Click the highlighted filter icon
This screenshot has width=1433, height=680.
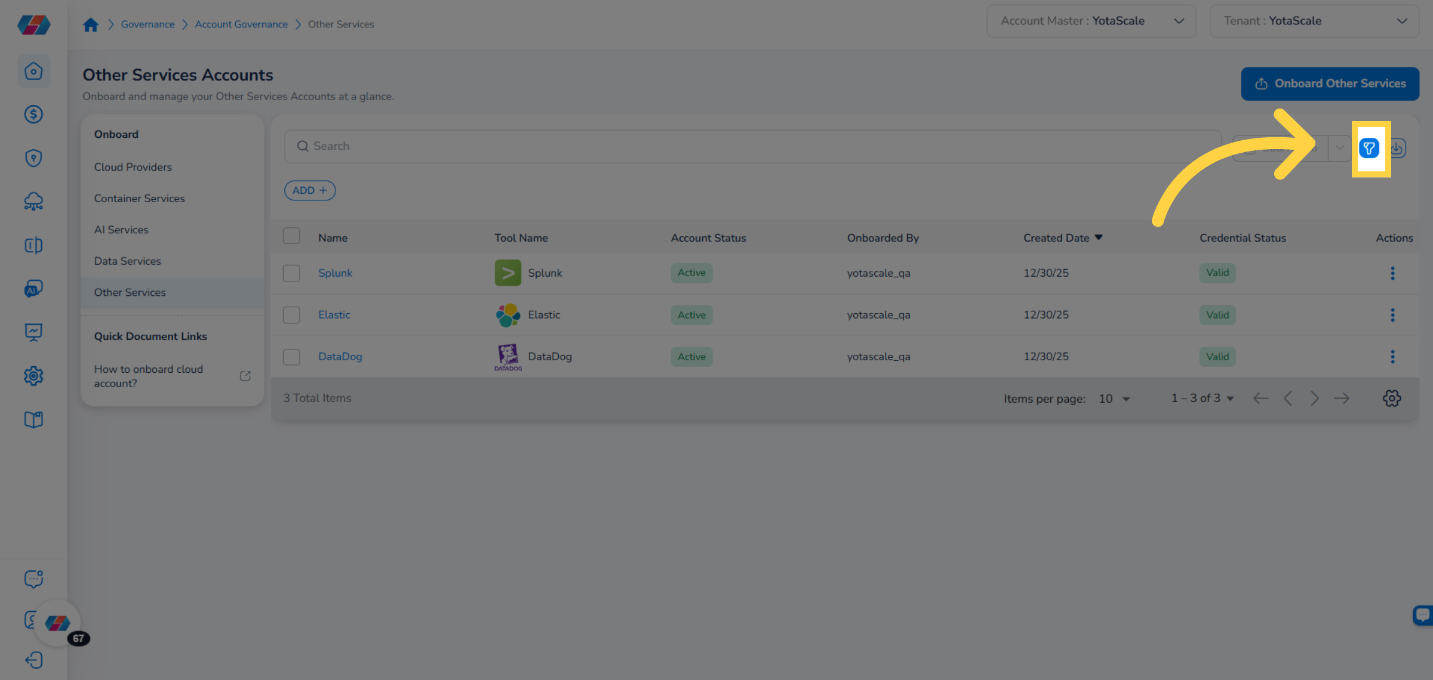(1369, 148)
